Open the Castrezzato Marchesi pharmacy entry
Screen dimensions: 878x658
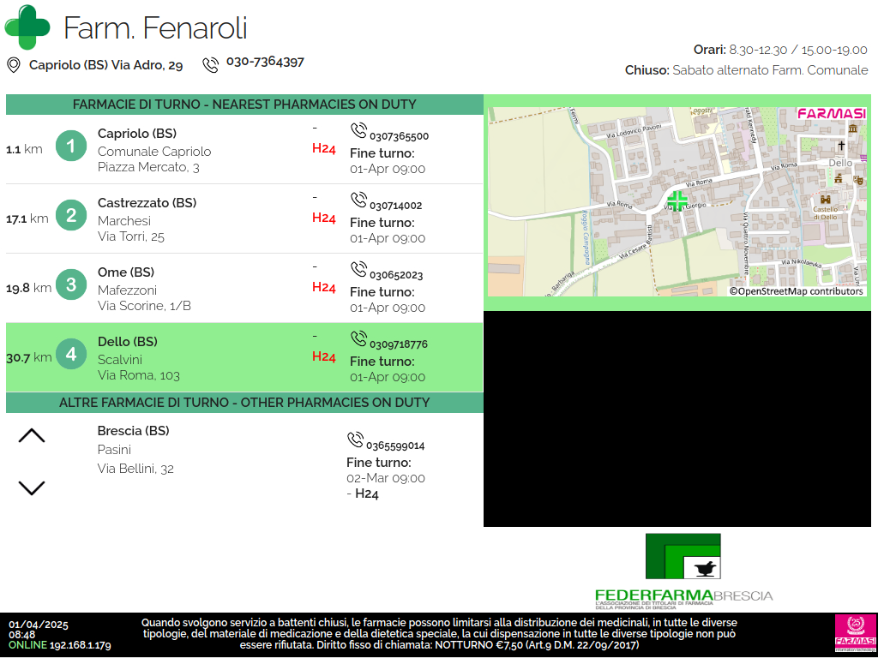tap(147, 218)
